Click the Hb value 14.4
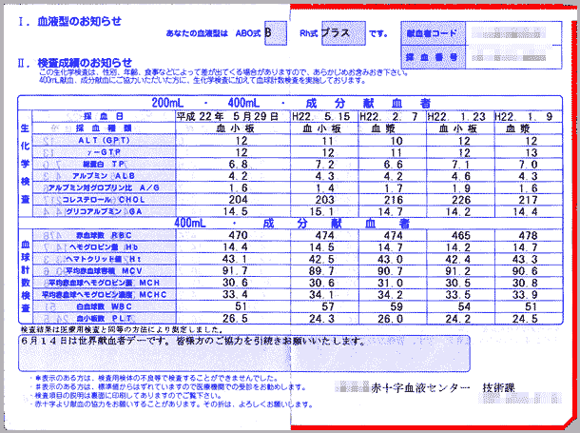 pyautogui.click(x=235, y=247)
